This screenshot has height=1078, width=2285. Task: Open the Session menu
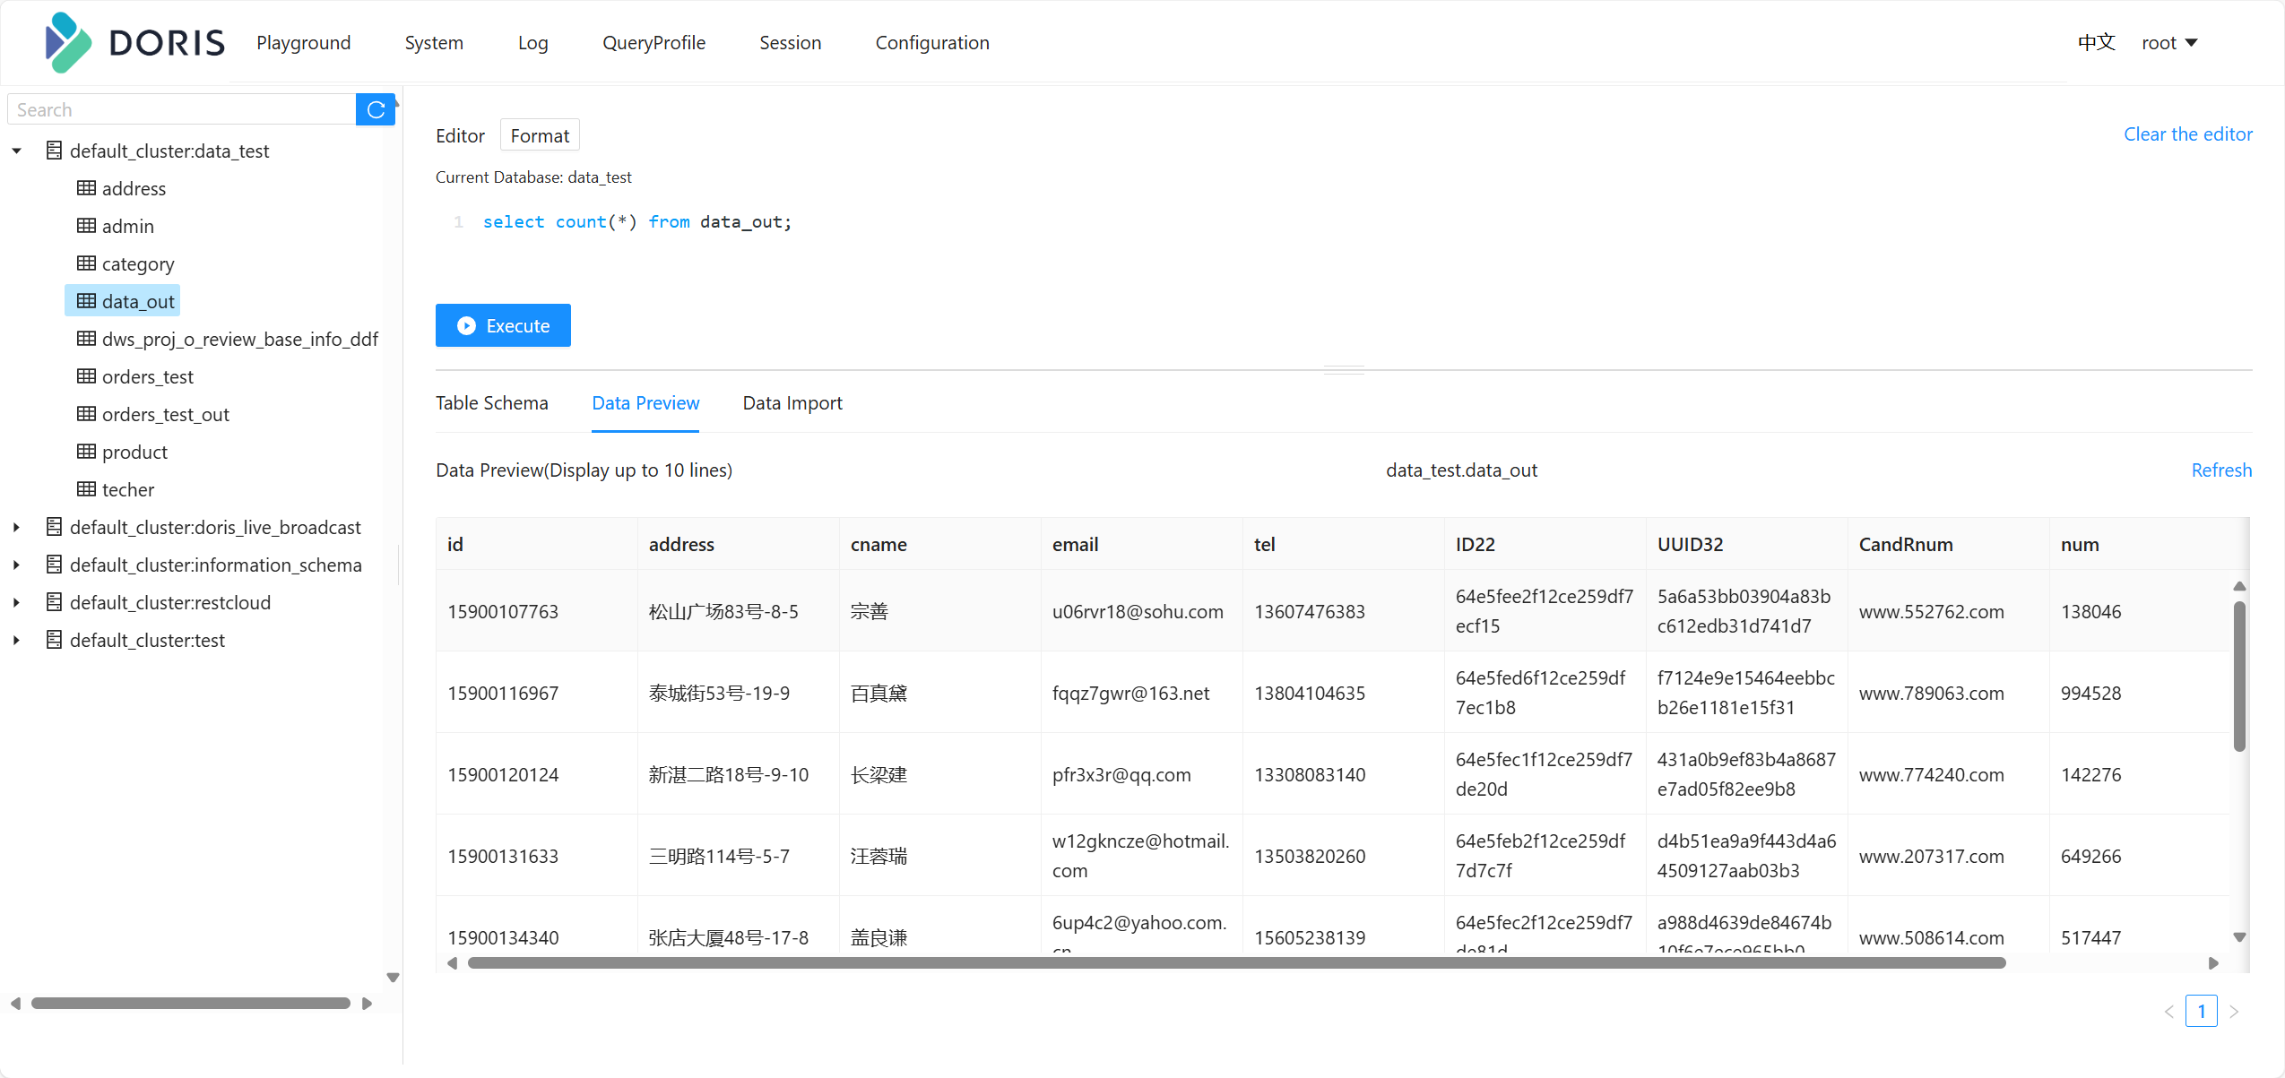pos(790,43)
